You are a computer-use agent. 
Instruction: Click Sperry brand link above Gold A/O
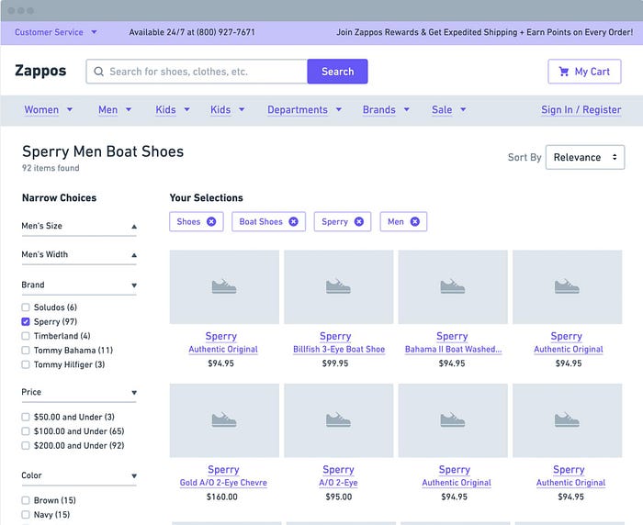223,470
